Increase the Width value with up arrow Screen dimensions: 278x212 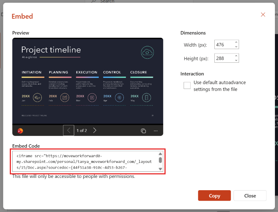tap(236, 42)
